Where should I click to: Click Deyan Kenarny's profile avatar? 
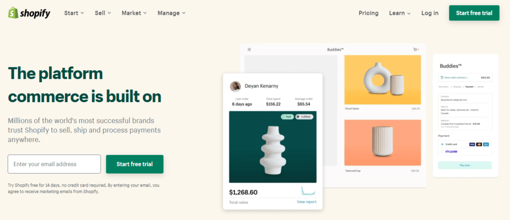click(x=235, y=86)
